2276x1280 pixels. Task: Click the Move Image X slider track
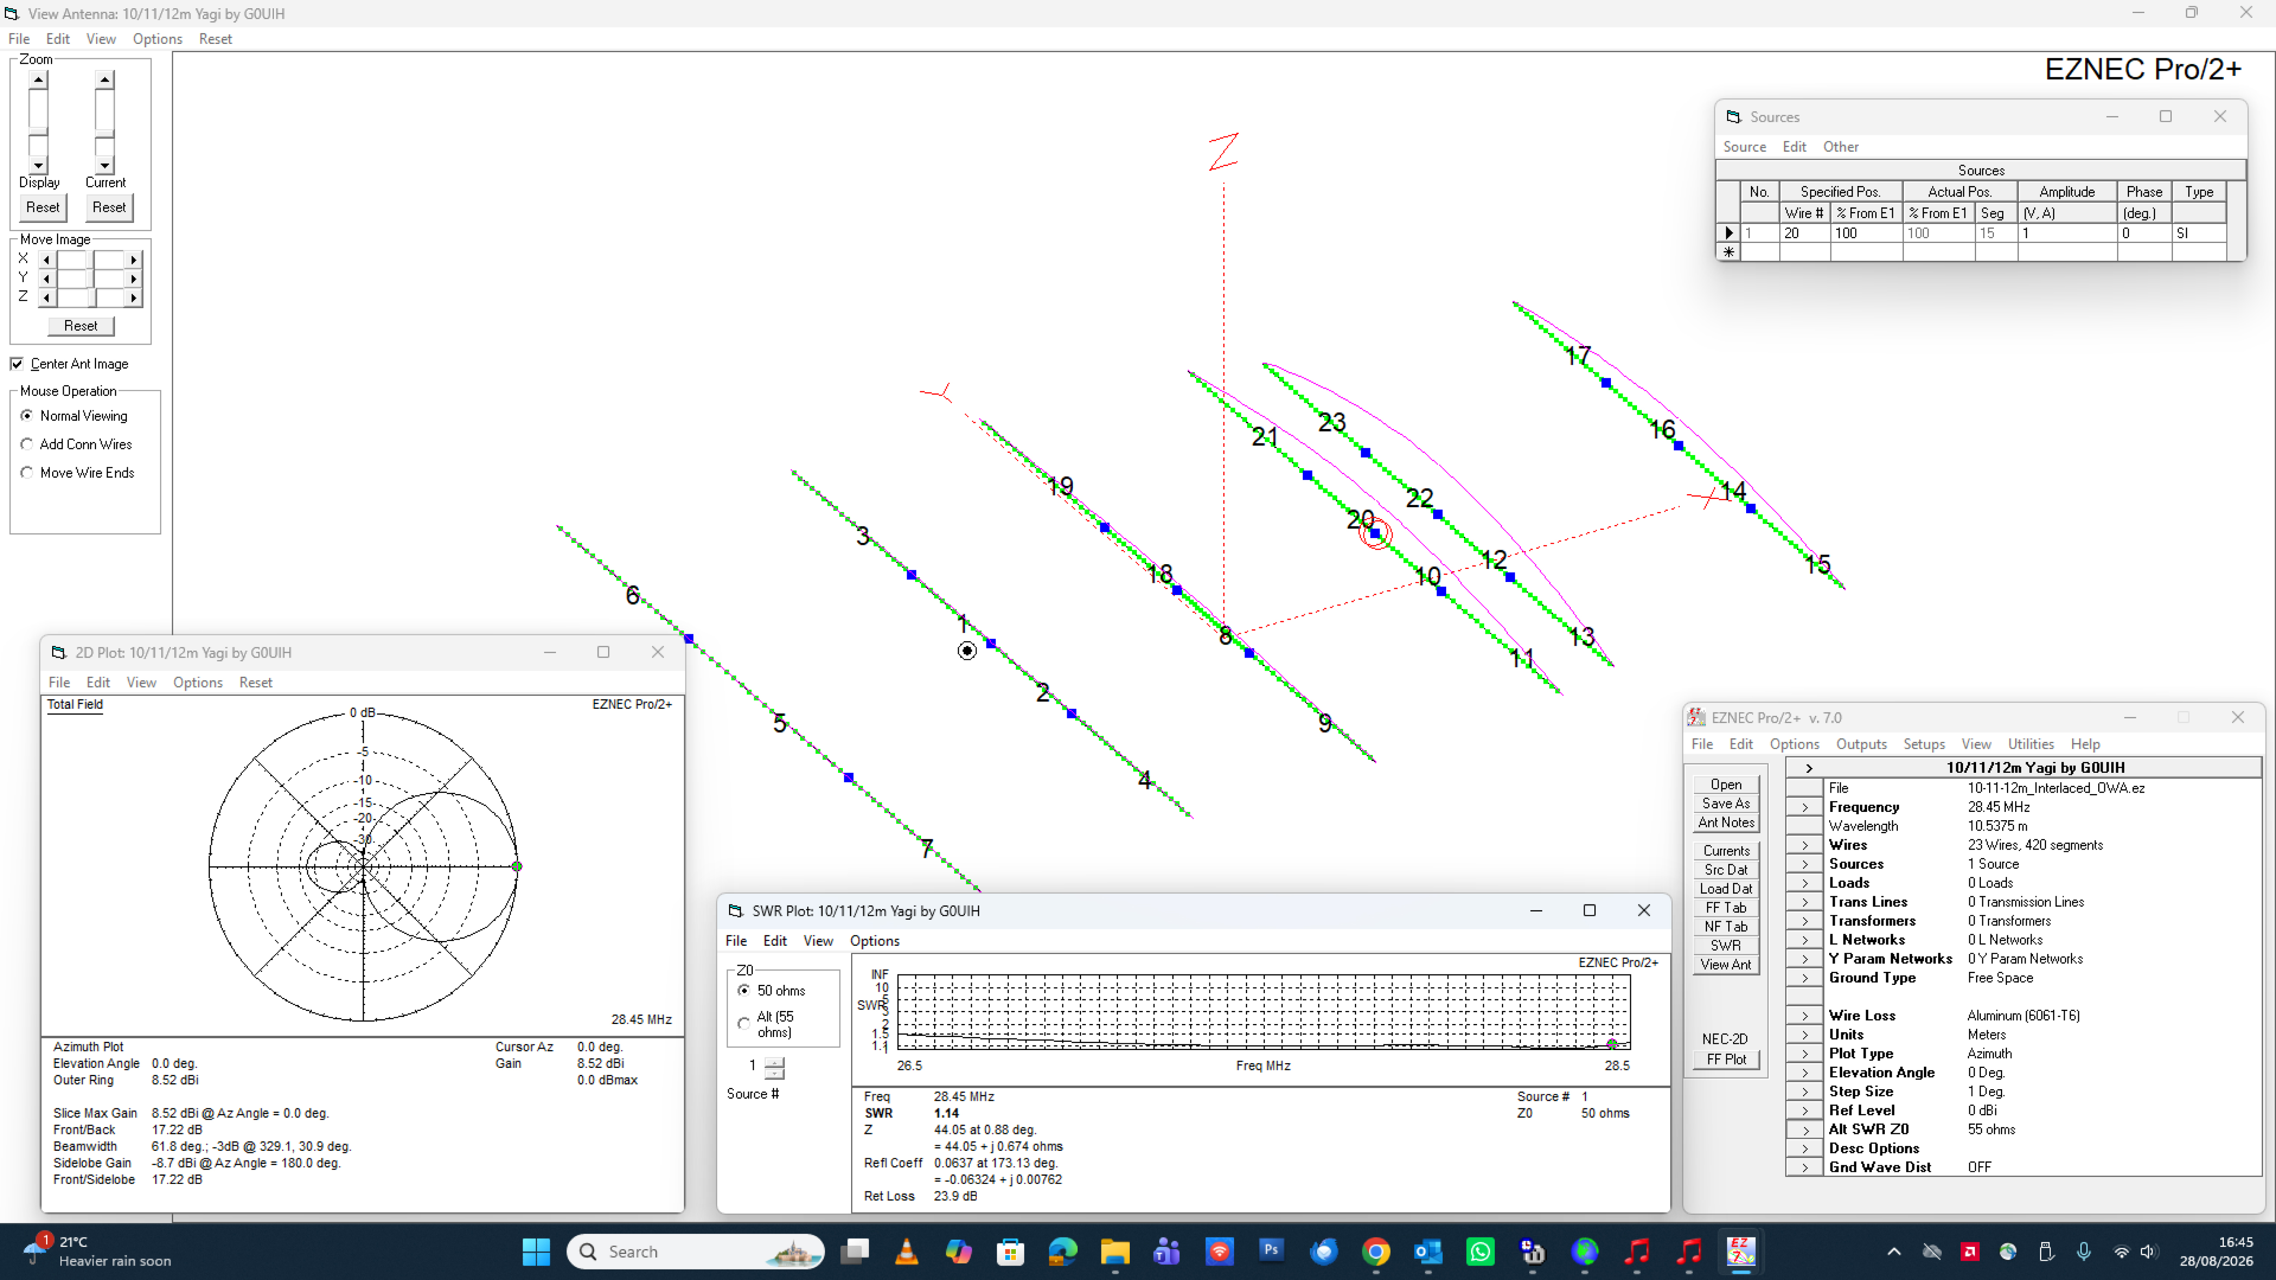click(x=90, y=260)
